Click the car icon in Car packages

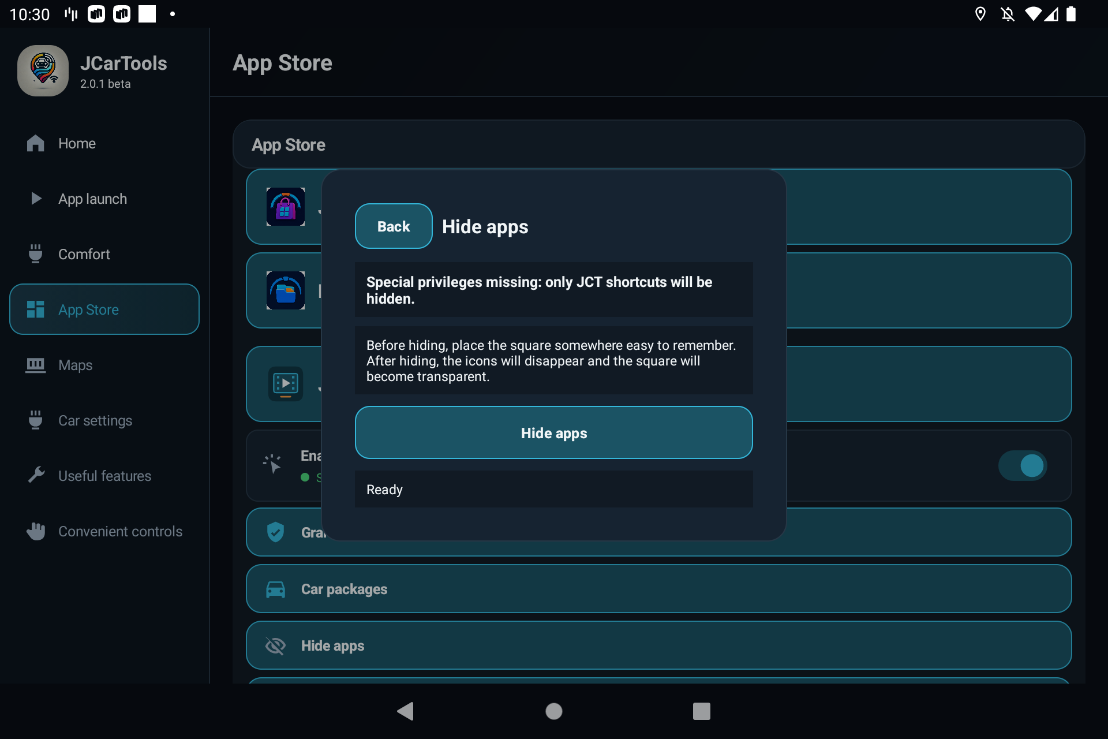click(x=275, y=589)
